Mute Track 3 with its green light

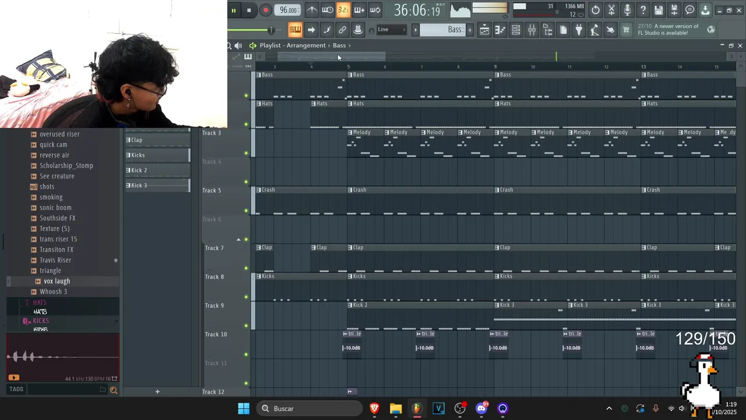[246, 153]
